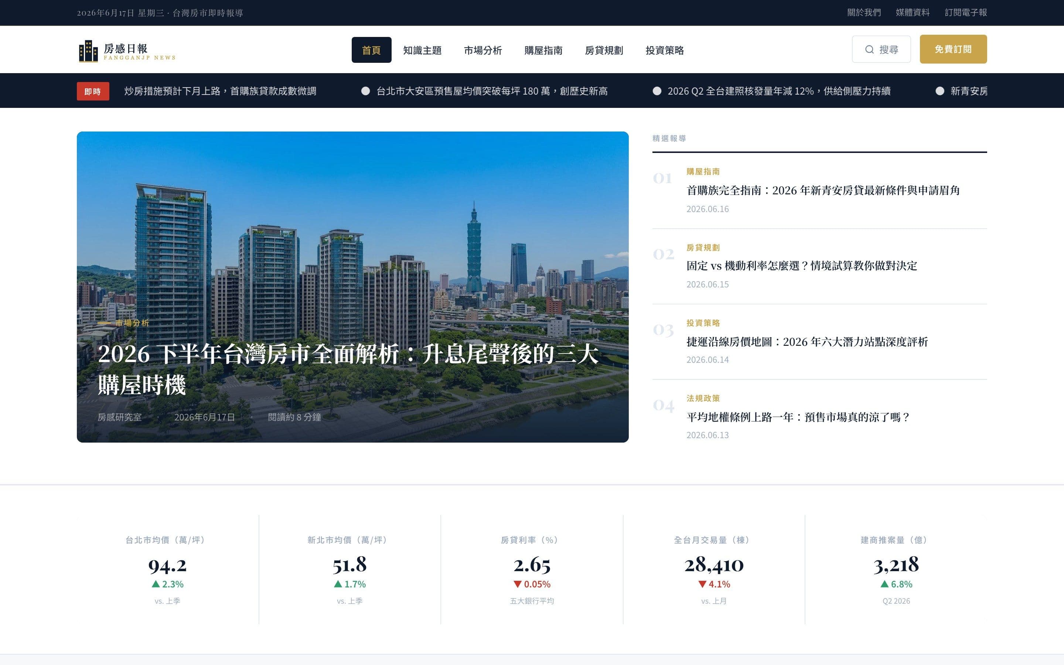Click the 免費訂閱 subscribe button
The height and width of the screenshot is (665, 1064).
(953, 49)
